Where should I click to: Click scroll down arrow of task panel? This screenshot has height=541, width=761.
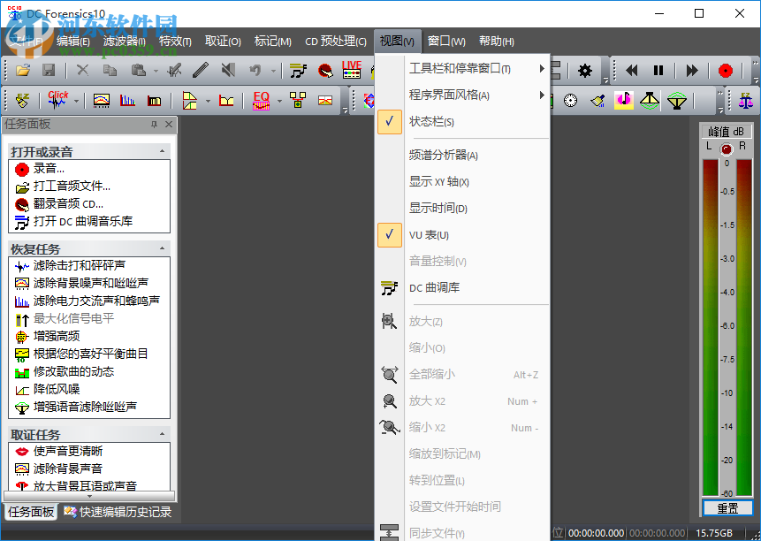89,496
